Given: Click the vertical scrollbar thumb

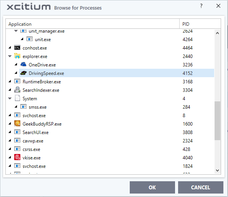Looking at the screenshot, I should (217, 121).
